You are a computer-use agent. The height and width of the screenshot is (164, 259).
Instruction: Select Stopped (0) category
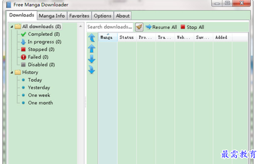click(x=41, y=49)
